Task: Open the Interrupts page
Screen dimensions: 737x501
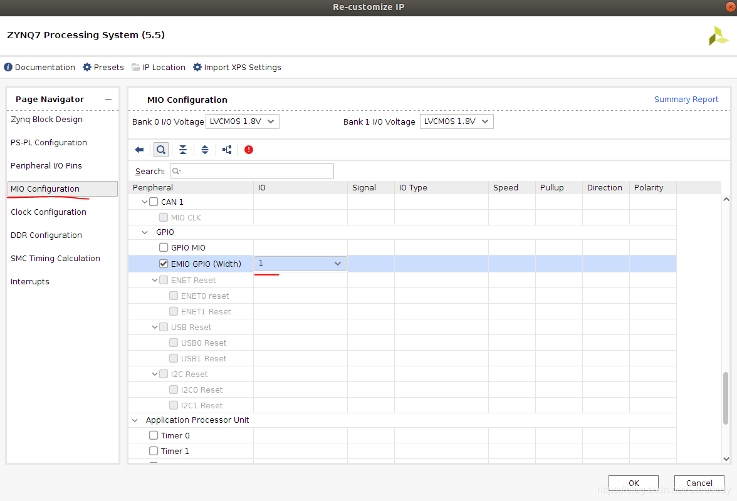Action: (x=29, y=281)
